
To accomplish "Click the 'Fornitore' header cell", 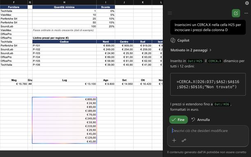I will 14,7.
